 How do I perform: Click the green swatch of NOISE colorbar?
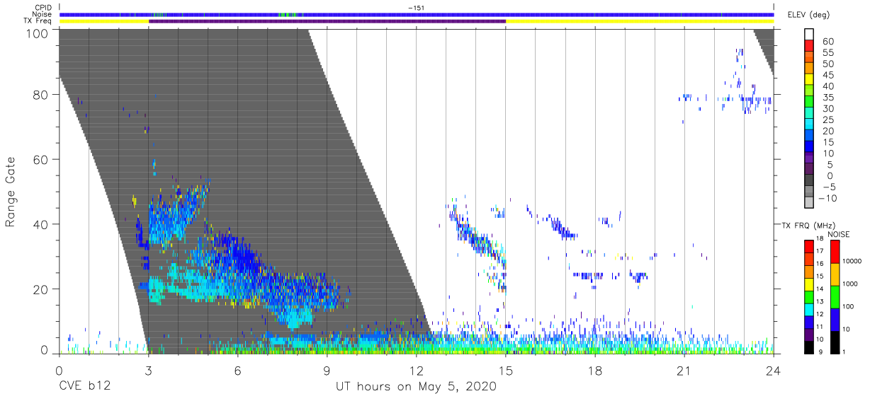(x=835, y=297)
